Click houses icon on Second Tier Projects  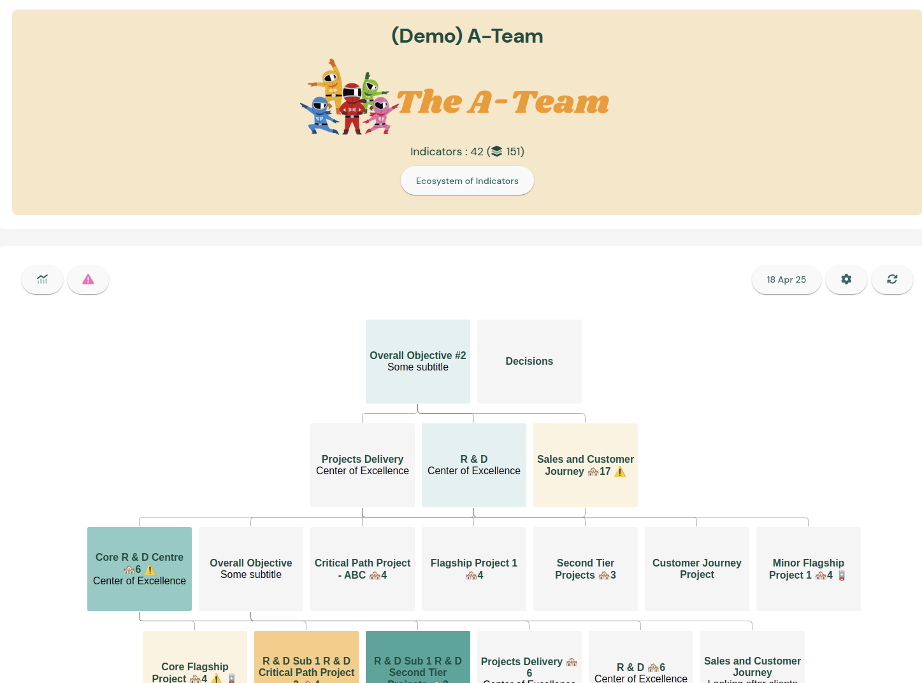pyautogui.click(x=604, y=575)
